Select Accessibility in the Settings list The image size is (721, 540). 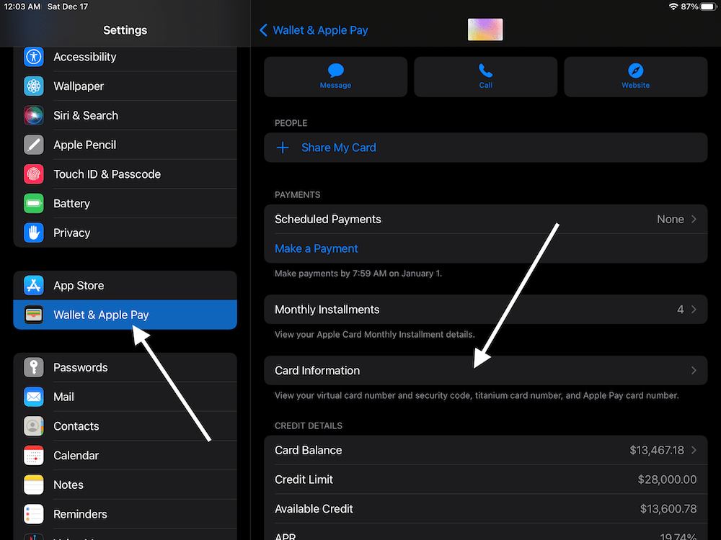(125, 57)
